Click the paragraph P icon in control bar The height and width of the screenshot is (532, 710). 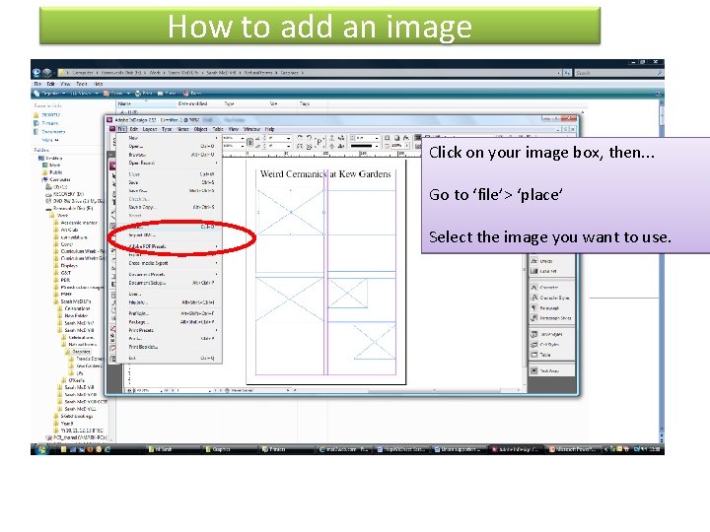[x=319, y=142]
